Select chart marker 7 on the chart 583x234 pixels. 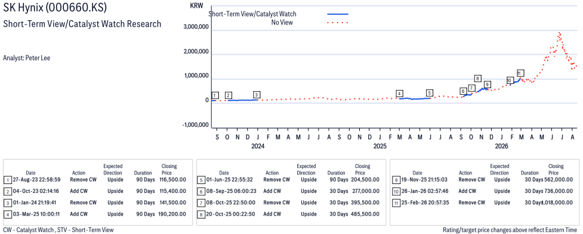coord(471,88)
